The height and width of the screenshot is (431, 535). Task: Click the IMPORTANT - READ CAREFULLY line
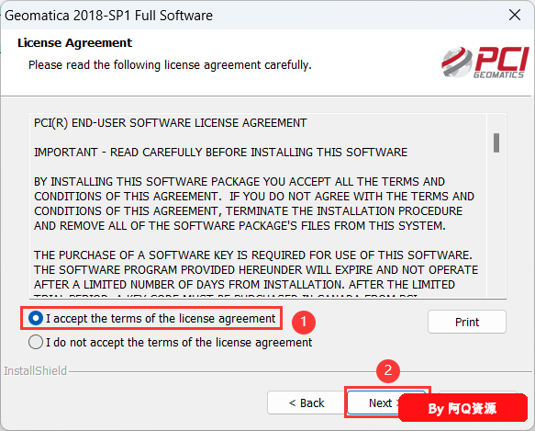pyautogui.click(x=220, y=153)
